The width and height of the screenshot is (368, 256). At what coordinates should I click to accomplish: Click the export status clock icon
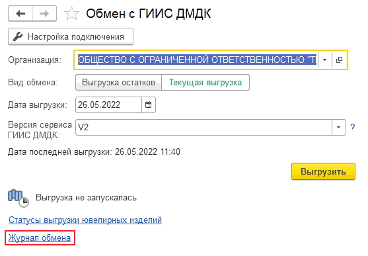point(18,198)
